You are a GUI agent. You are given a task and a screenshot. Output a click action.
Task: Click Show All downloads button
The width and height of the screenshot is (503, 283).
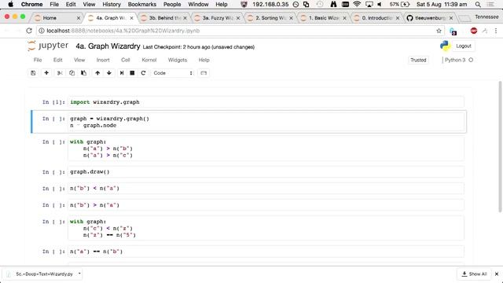tap(474, 274)
